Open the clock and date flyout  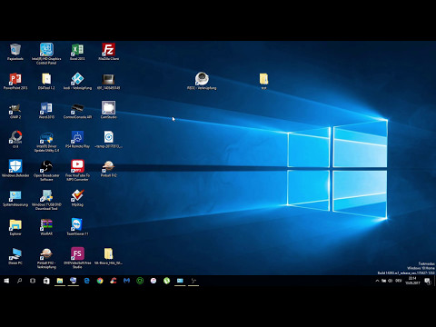coord(412,281)
